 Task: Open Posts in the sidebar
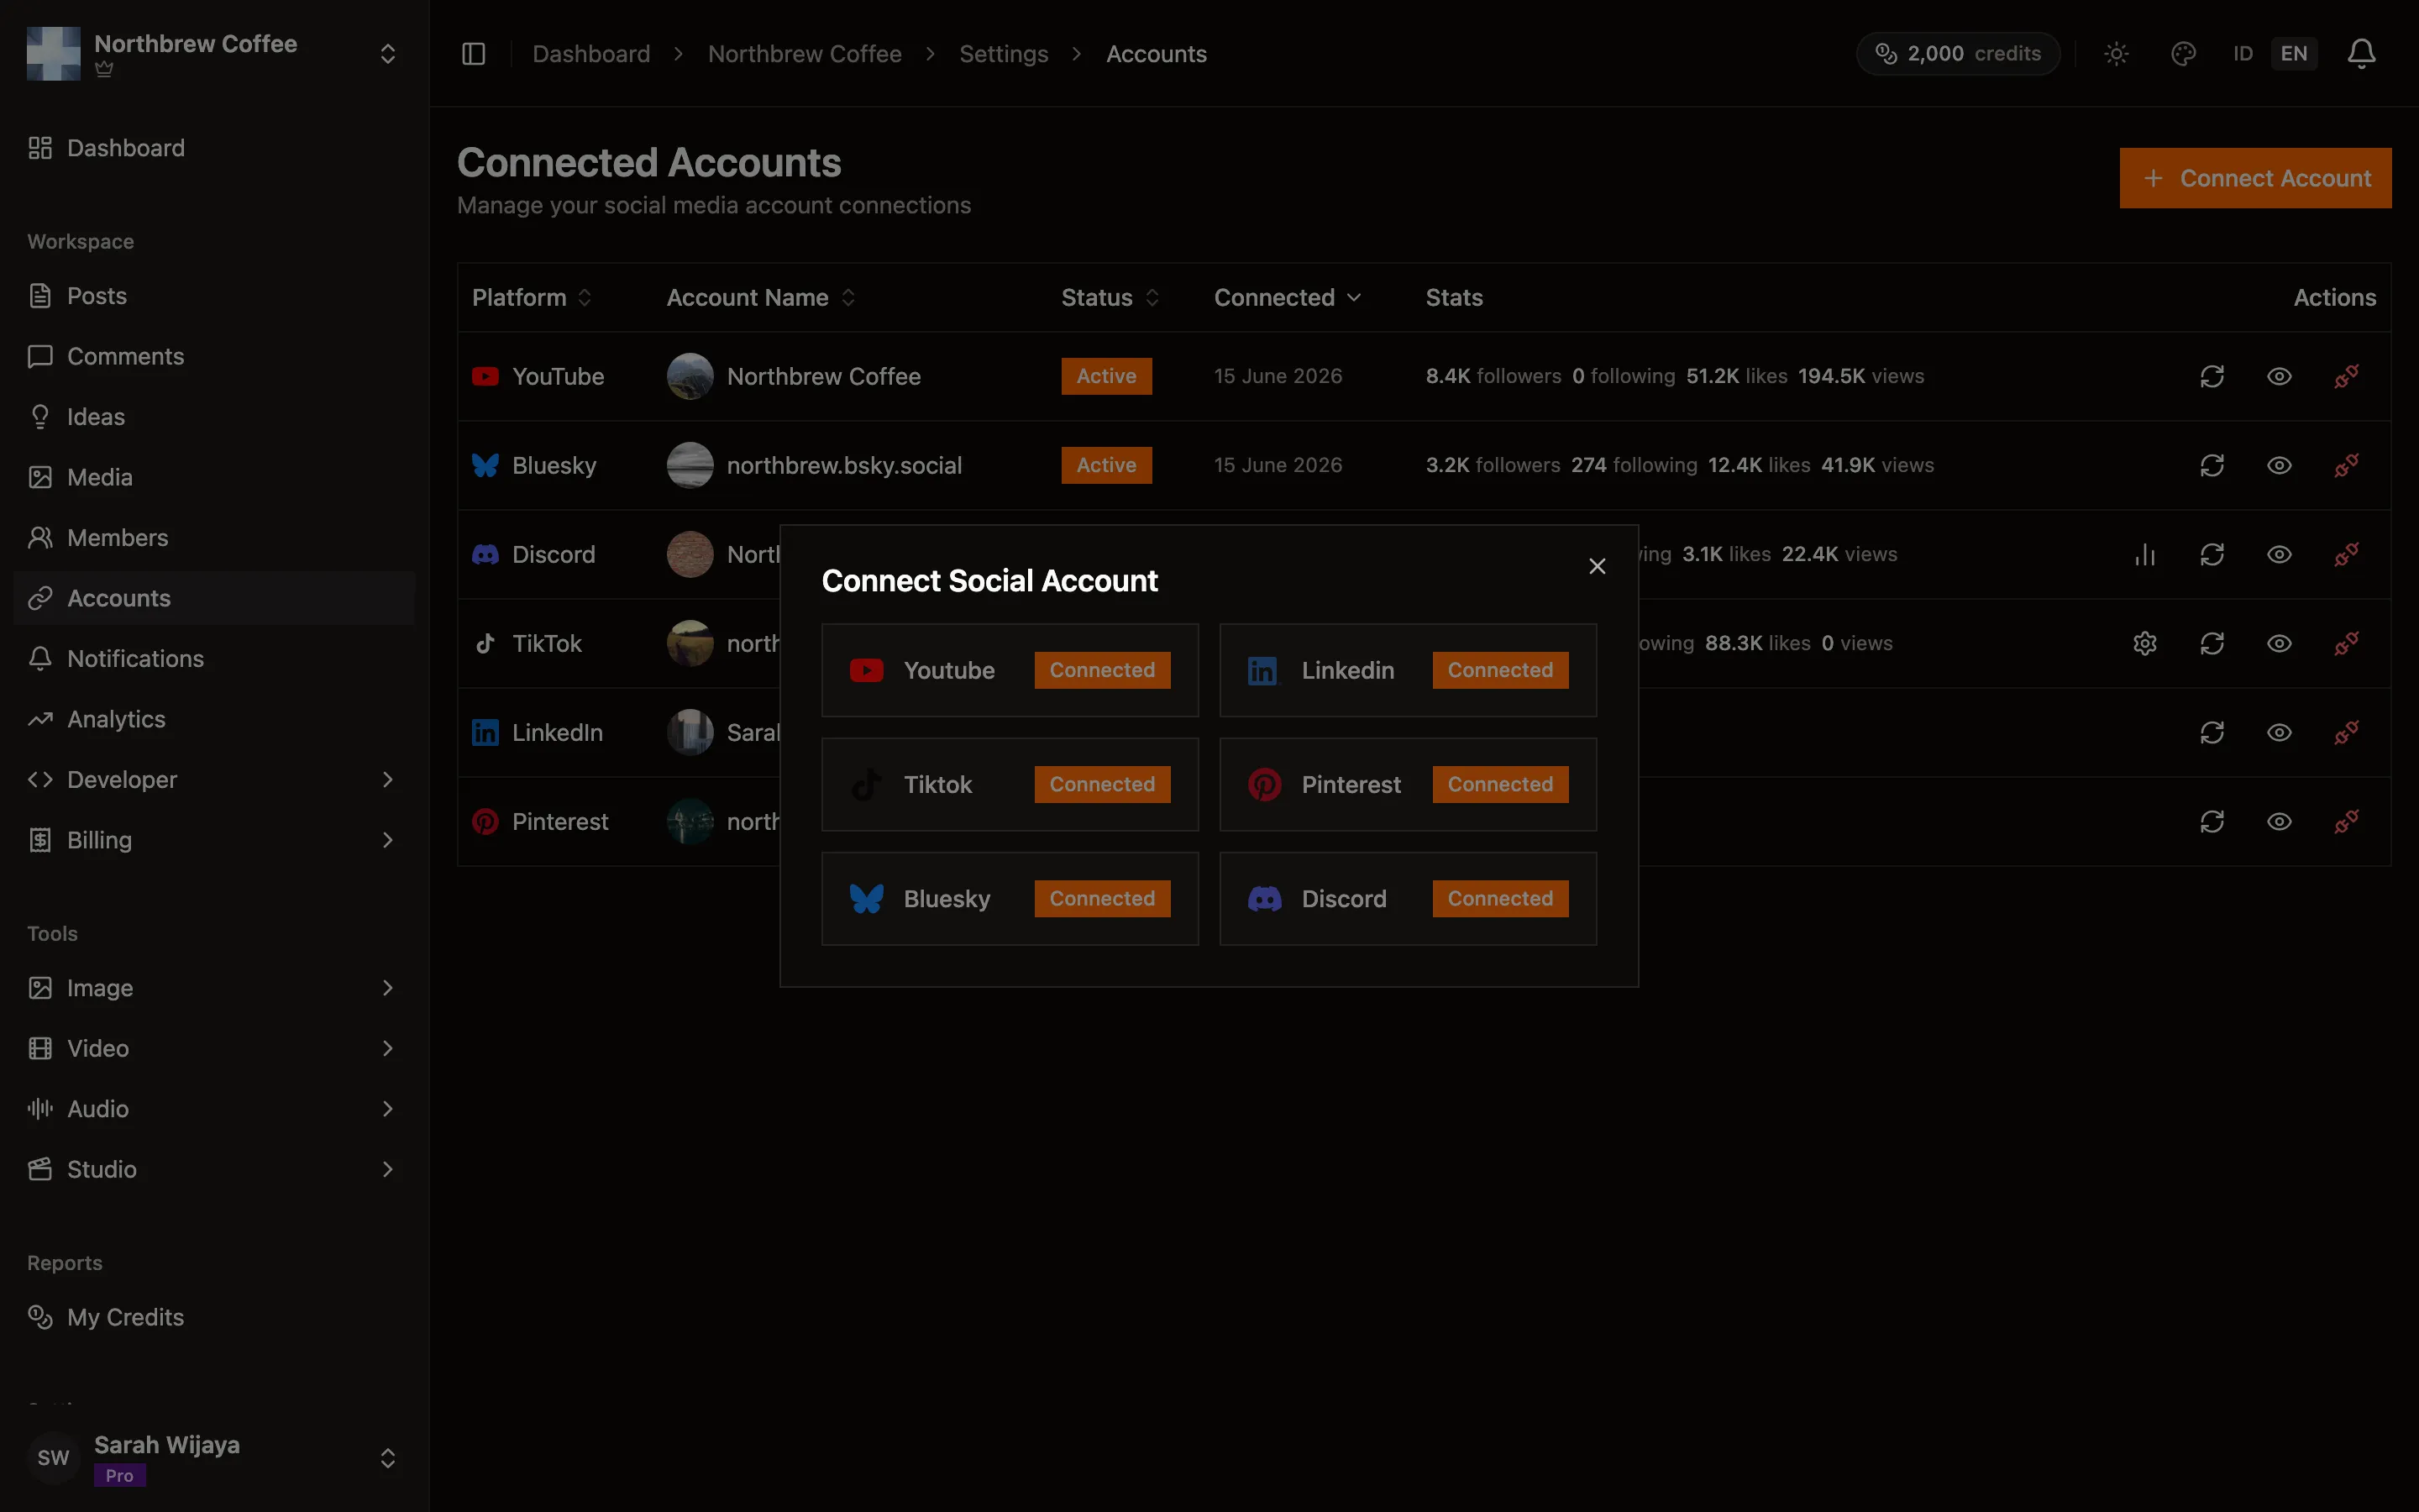[x=215, y=296]
